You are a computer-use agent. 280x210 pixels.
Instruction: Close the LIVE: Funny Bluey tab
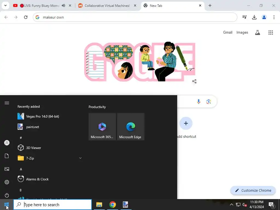70,6
